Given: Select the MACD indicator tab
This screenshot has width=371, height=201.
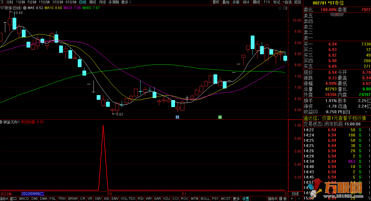Looking at the screenshot, I should 24,199.
